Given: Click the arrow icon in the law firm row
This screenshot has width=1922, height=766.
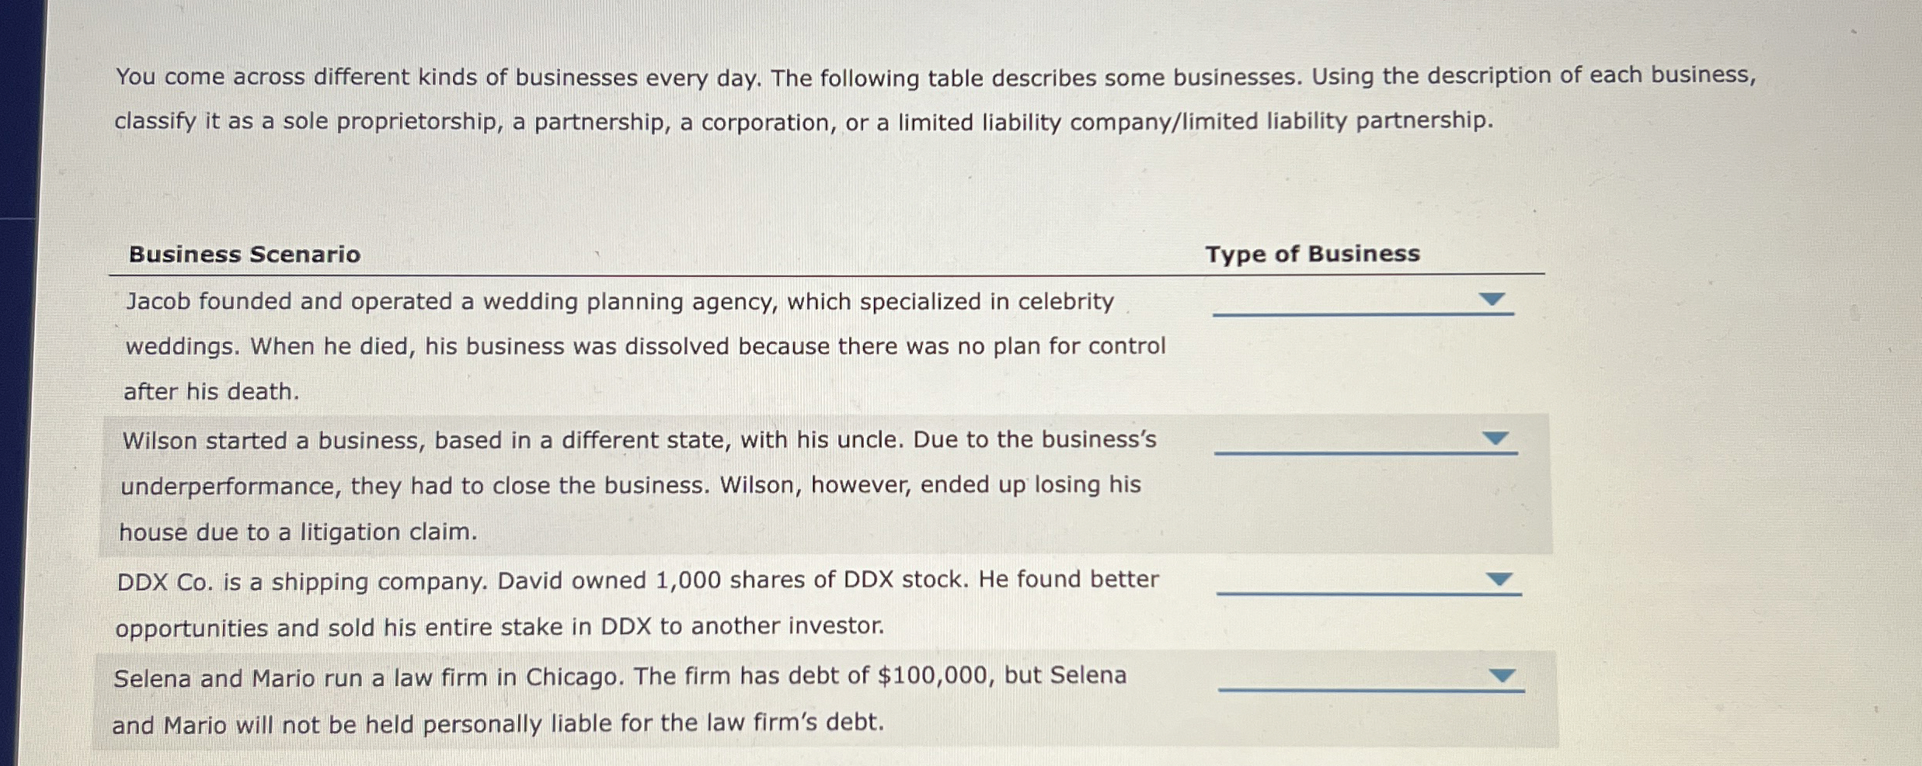Looking at the screenshot, I should (x=1502, y=675).
